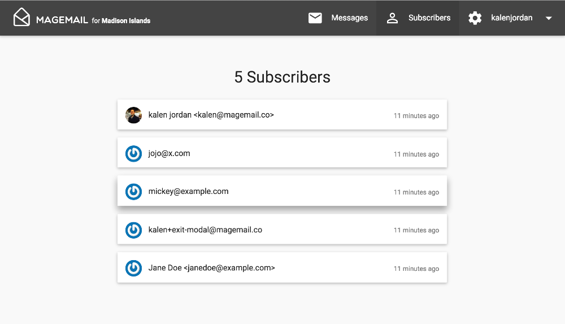Go to the Messages tab
The height and width of the screenshot is (324, 565).
349,18
